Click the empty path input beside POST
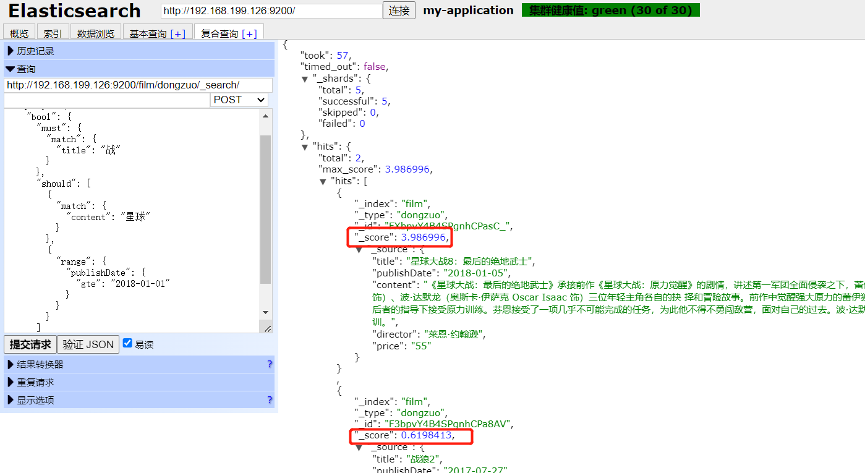This screenshot has height=473, width=865. 107,100
